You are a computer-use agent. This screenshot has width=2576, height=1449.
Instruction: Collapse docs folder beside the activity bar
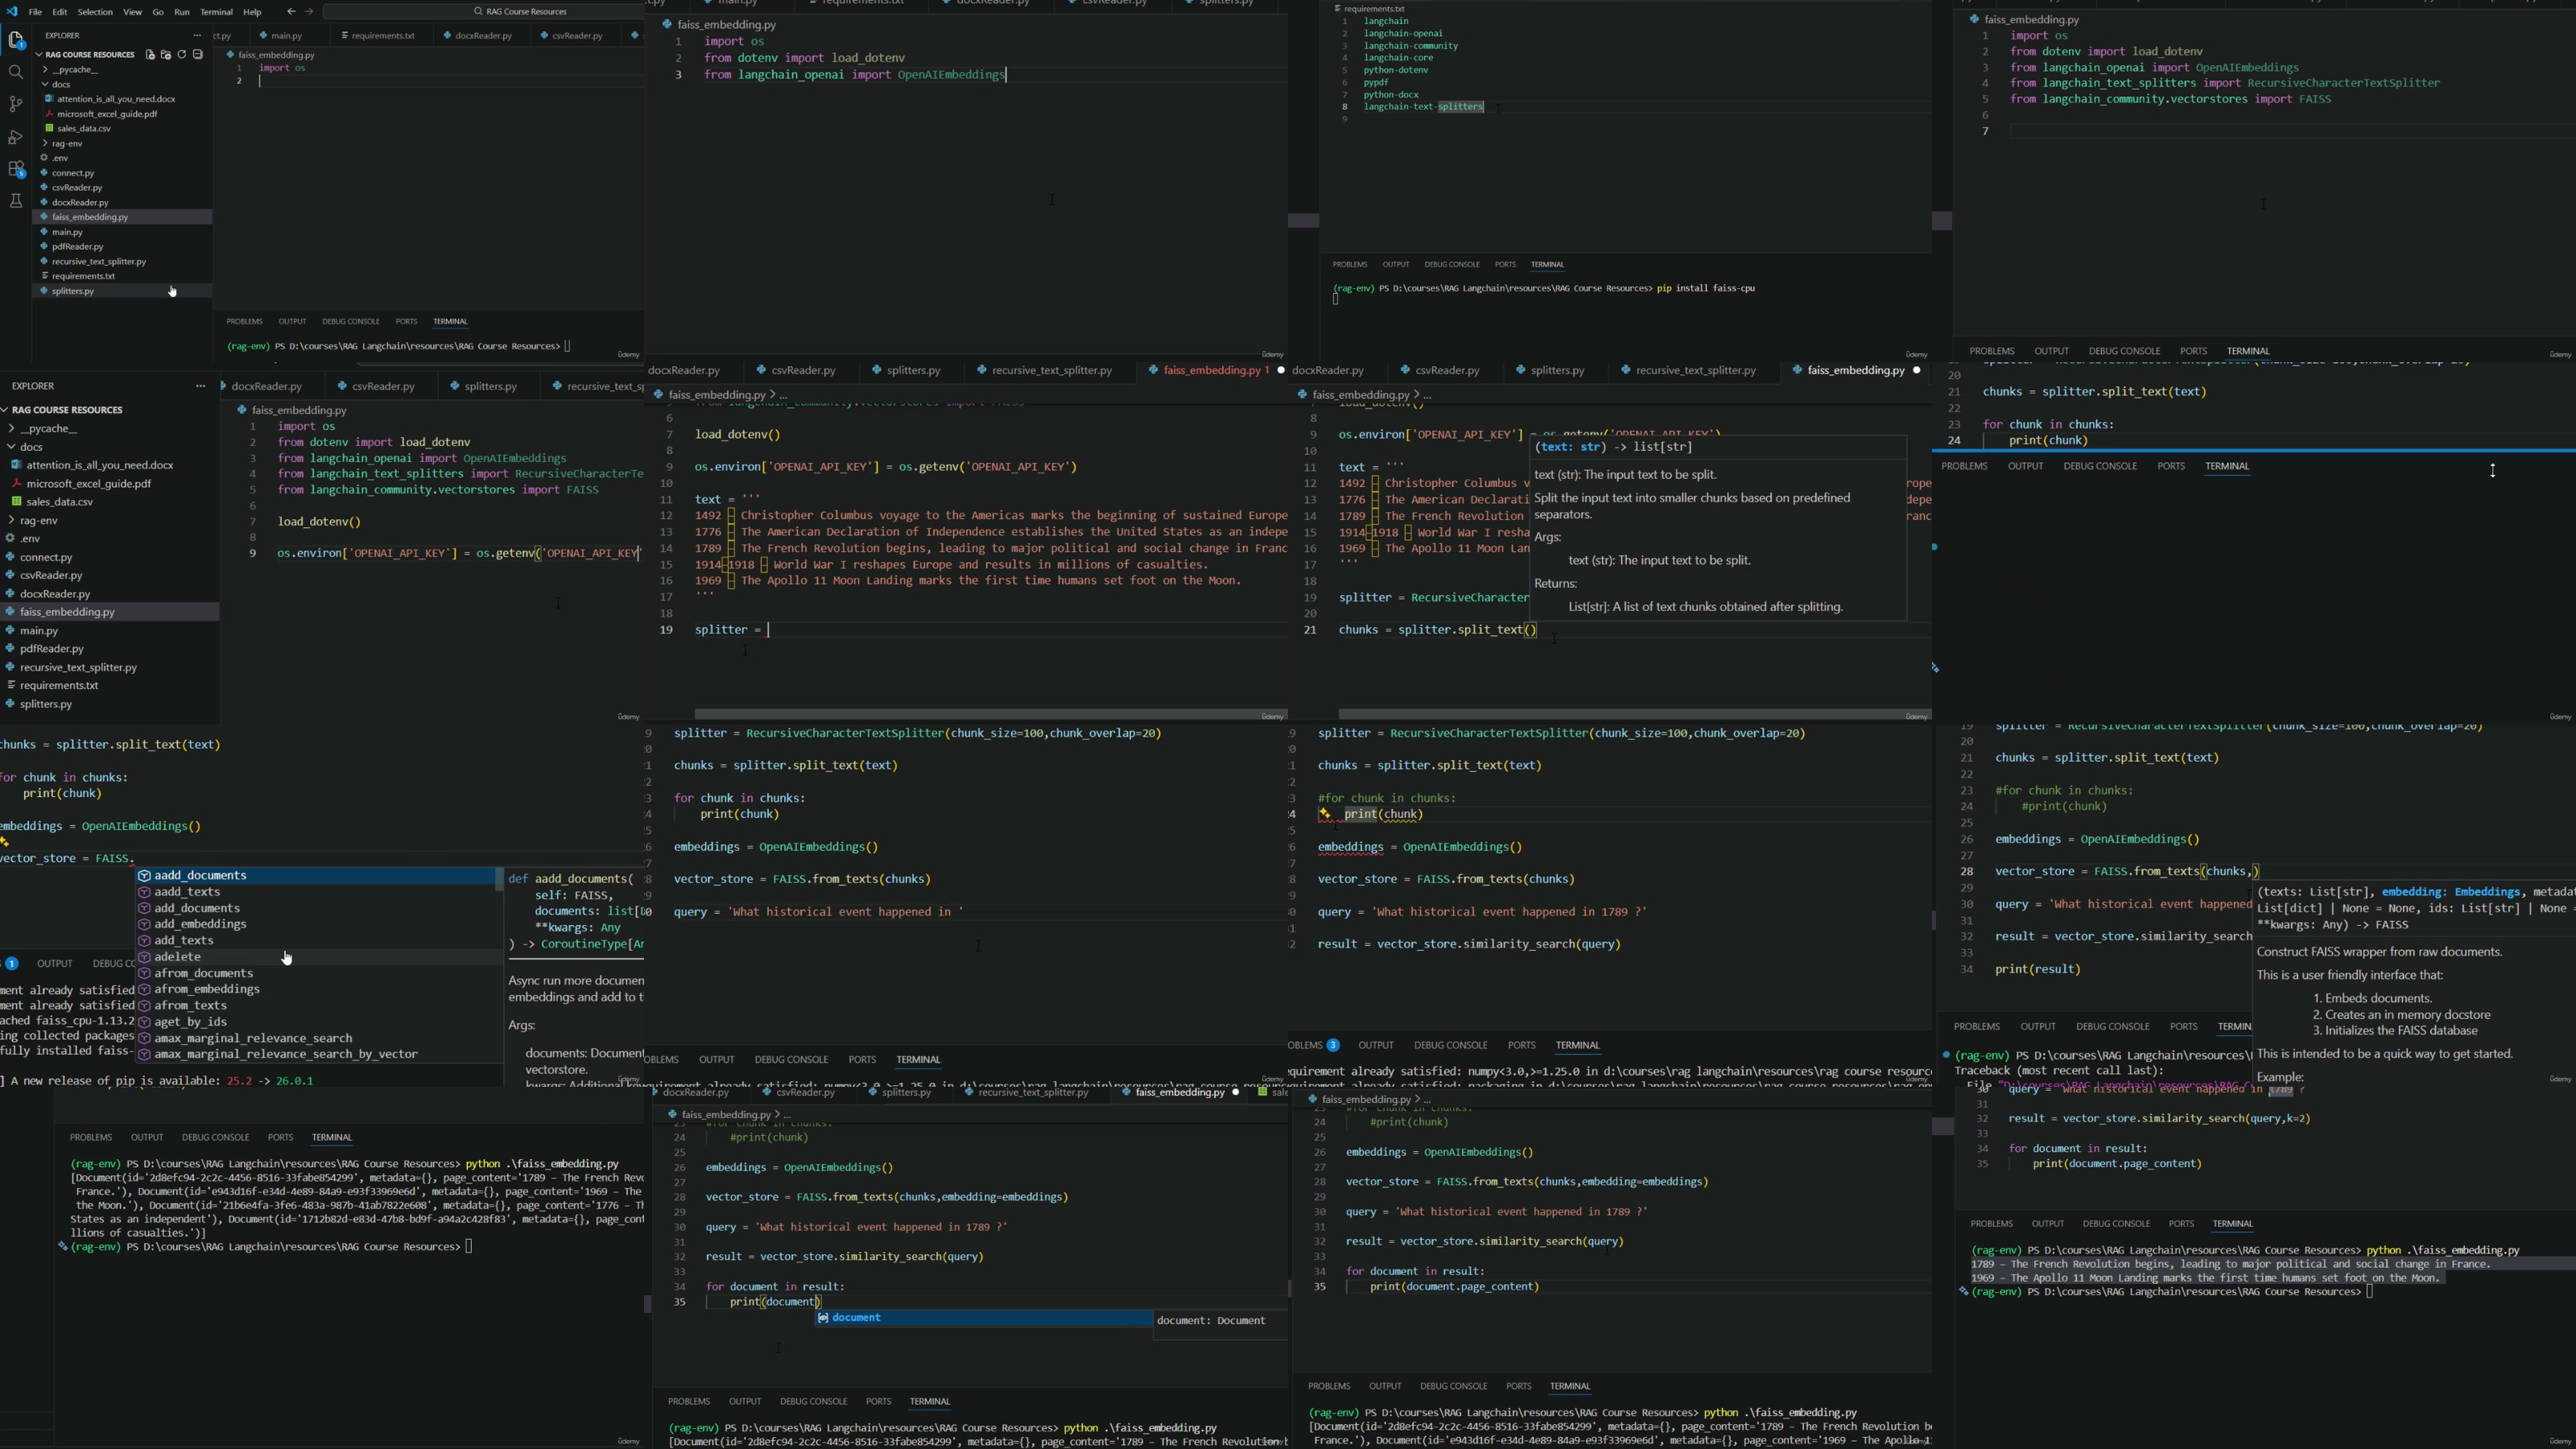45,85
